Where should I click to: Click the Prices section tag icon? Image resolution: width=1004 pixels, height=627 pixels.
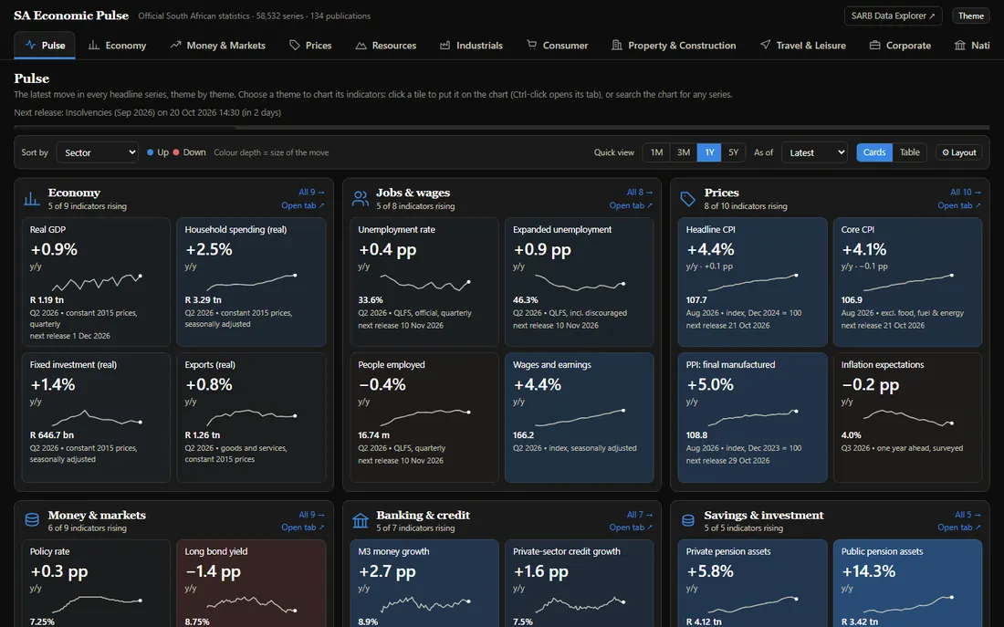point(688,199)
